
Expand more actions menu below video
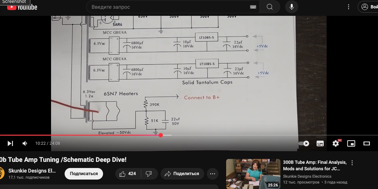pyautogui.click(x=212, y=174)
